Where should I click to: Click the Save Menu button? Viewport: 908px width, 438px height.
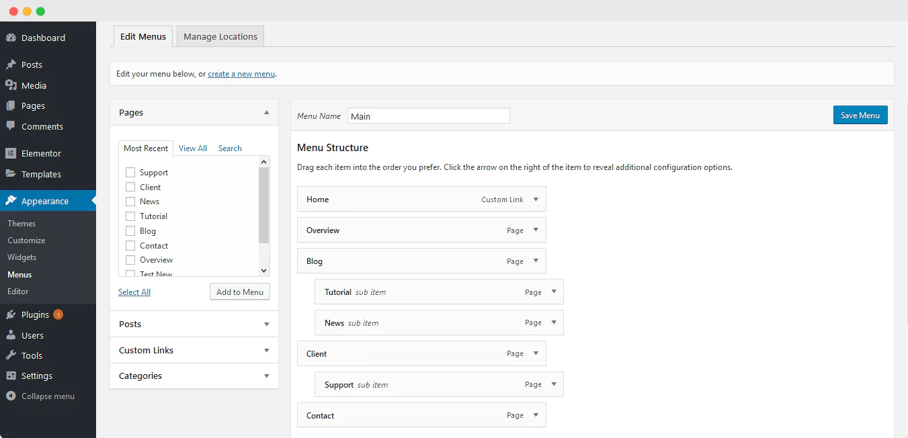tap(860, 116)
